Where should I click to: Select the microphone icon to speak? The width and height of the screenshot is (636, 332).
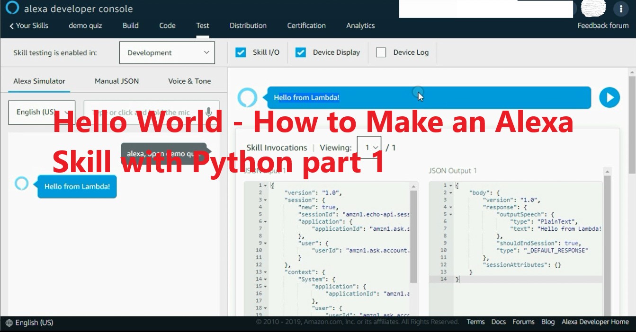(208, 112)
